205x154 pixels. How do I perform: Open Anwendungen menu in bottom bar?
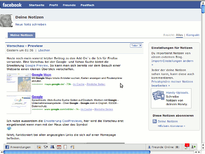click(x=18, y=147)
